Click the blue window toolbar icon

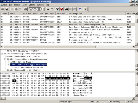80,9
